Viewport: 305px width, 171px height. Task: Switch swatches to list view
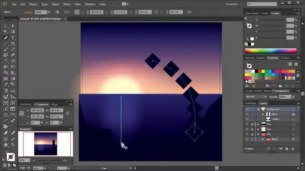pos(290,64)
